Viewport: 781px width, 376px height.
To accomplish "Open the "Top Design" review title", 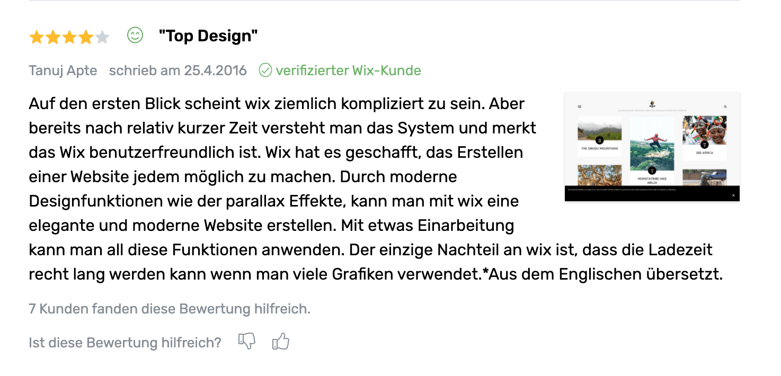I will point(208,36).
